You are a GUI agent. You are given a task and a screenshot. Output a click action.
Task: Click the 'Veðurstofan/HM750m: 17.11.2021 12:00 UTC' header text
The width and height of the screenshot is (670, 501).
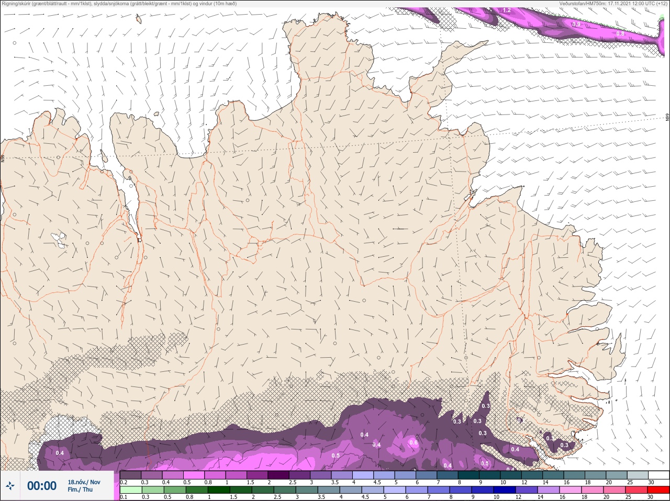tap(613, 4)
